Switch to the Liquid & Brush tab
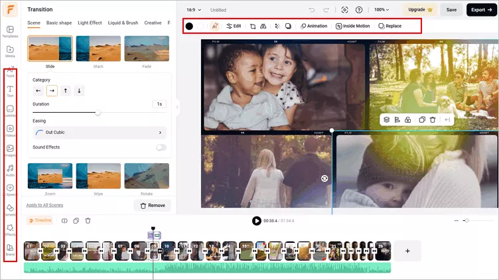The image size is (499, 280). click(123, 23)
